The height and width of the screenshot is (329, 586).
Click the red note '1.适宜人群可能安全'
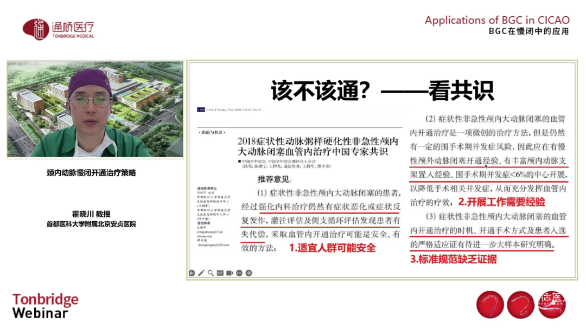332,248
